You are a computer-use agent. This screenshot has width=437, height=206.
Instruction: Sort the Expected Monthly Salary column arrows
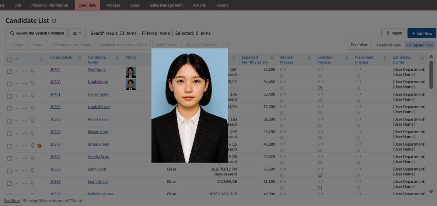[272, 57]
